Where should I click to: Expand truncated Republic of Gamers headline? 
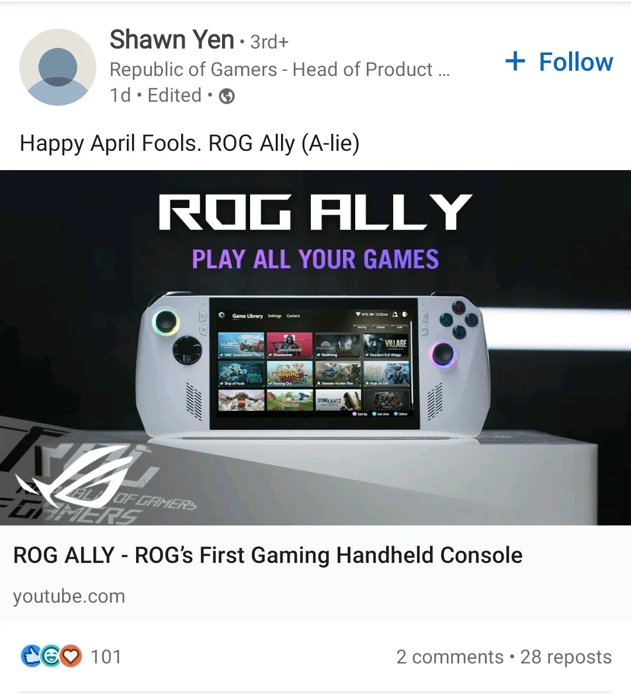point(444,70)
